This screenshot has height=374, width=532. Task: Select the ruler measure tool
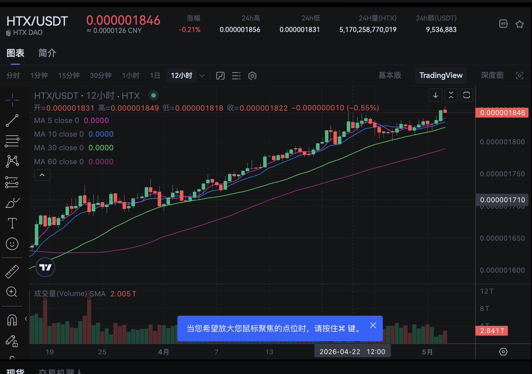(12, 272)
